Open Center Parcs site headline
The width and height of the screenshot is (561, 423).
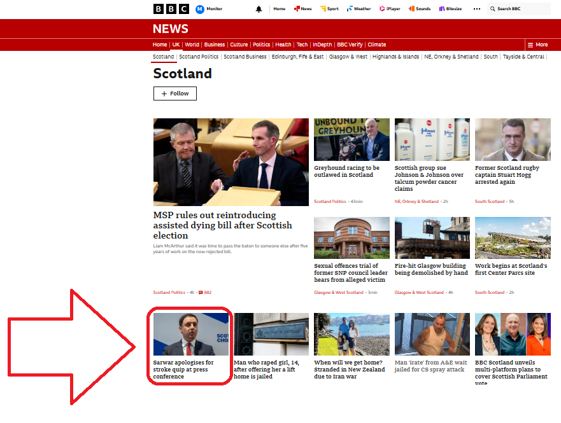511,269
